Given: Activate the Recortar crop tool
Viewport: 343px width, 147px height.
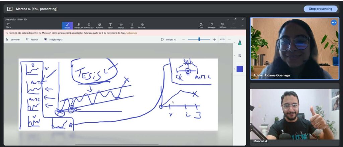Looking at the screenshot, I should click(x=32, y=40).
